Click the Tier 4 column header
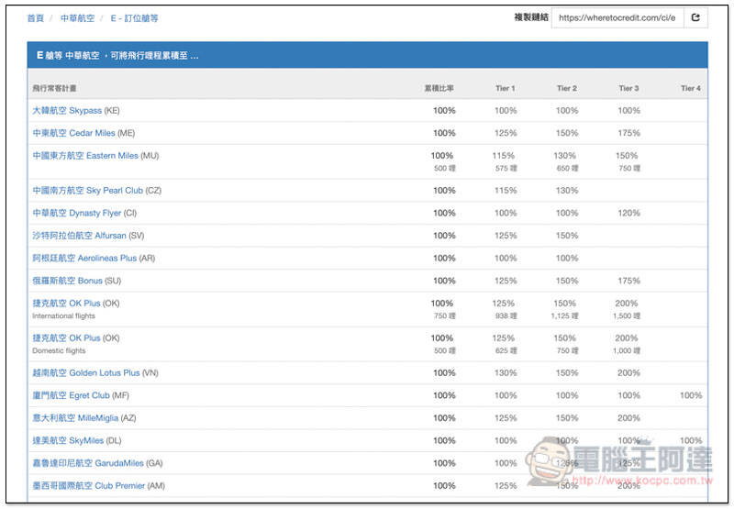The height and width of the screenshot is (509, 734). click(691, 88)
